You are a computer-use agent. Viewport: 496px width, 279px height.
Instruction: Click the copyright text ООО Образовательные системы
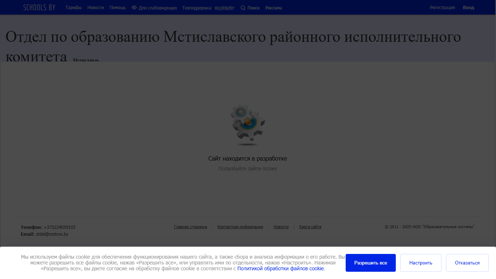(x=430, y=227)
